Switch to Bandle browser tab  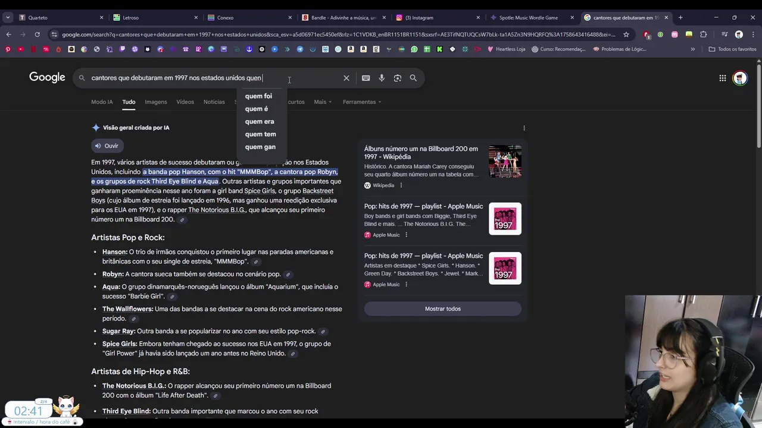343,18
